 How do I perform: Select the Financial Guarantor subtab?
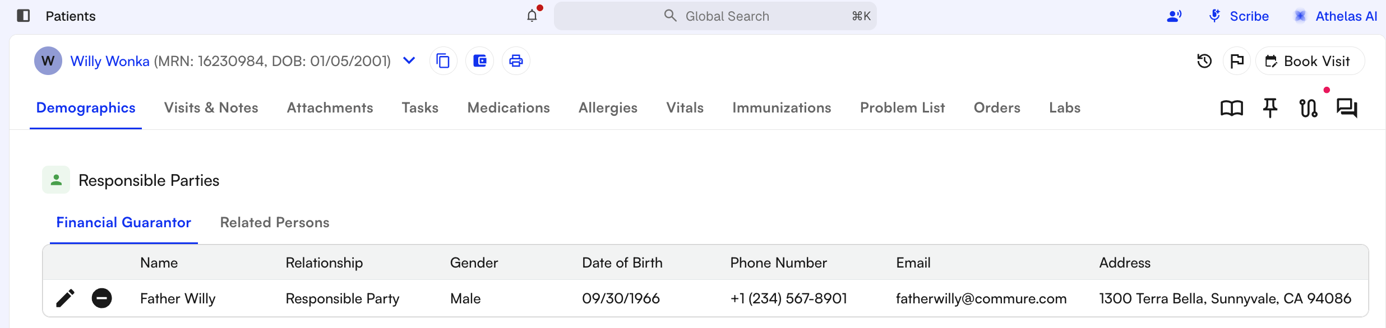[x=124, y=223]
